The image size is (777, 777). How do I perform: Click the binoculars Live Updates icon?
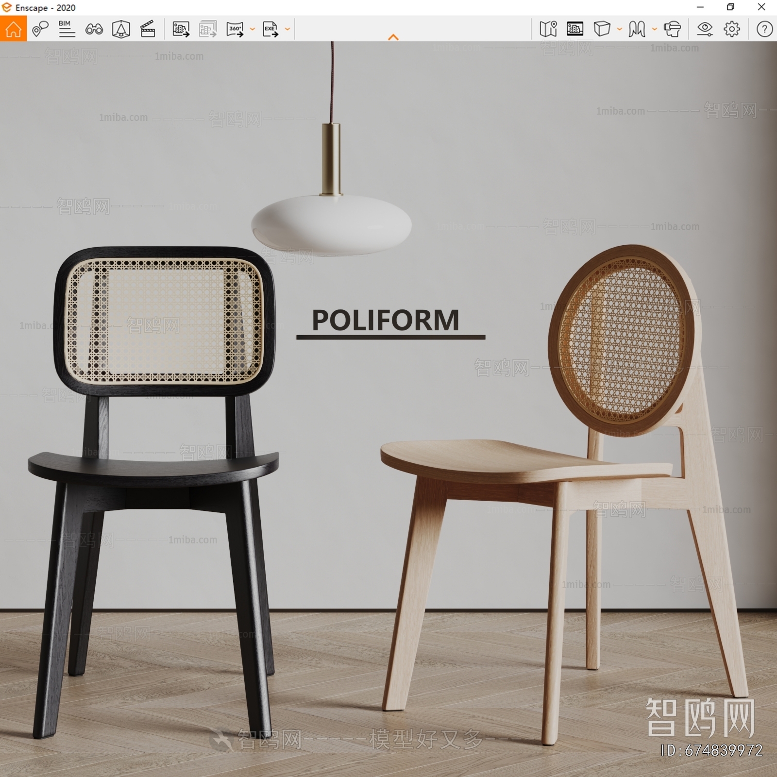[x=94, y=30]
